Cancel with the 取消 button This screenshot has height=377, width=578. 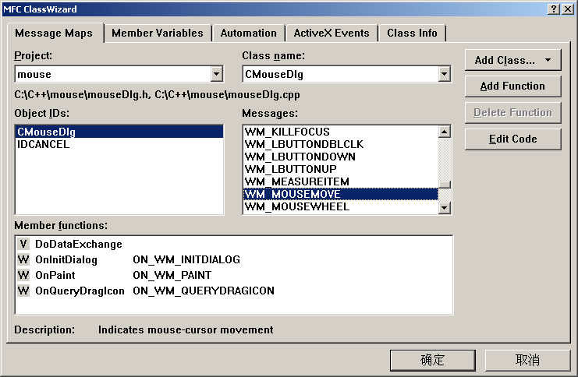[527, 360]
